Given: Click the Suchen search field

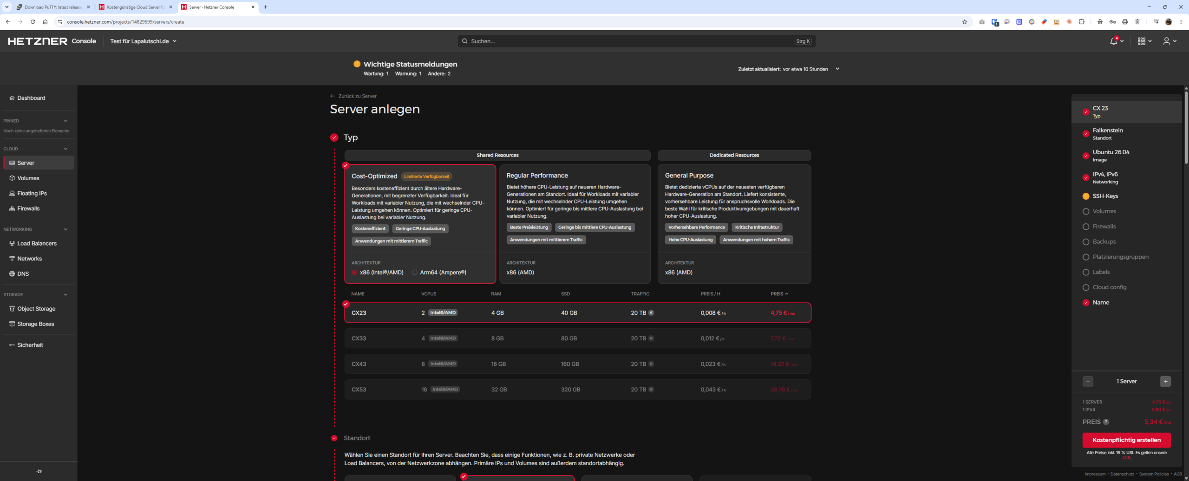Looking at the screenshot, I should tap(636, 41).
